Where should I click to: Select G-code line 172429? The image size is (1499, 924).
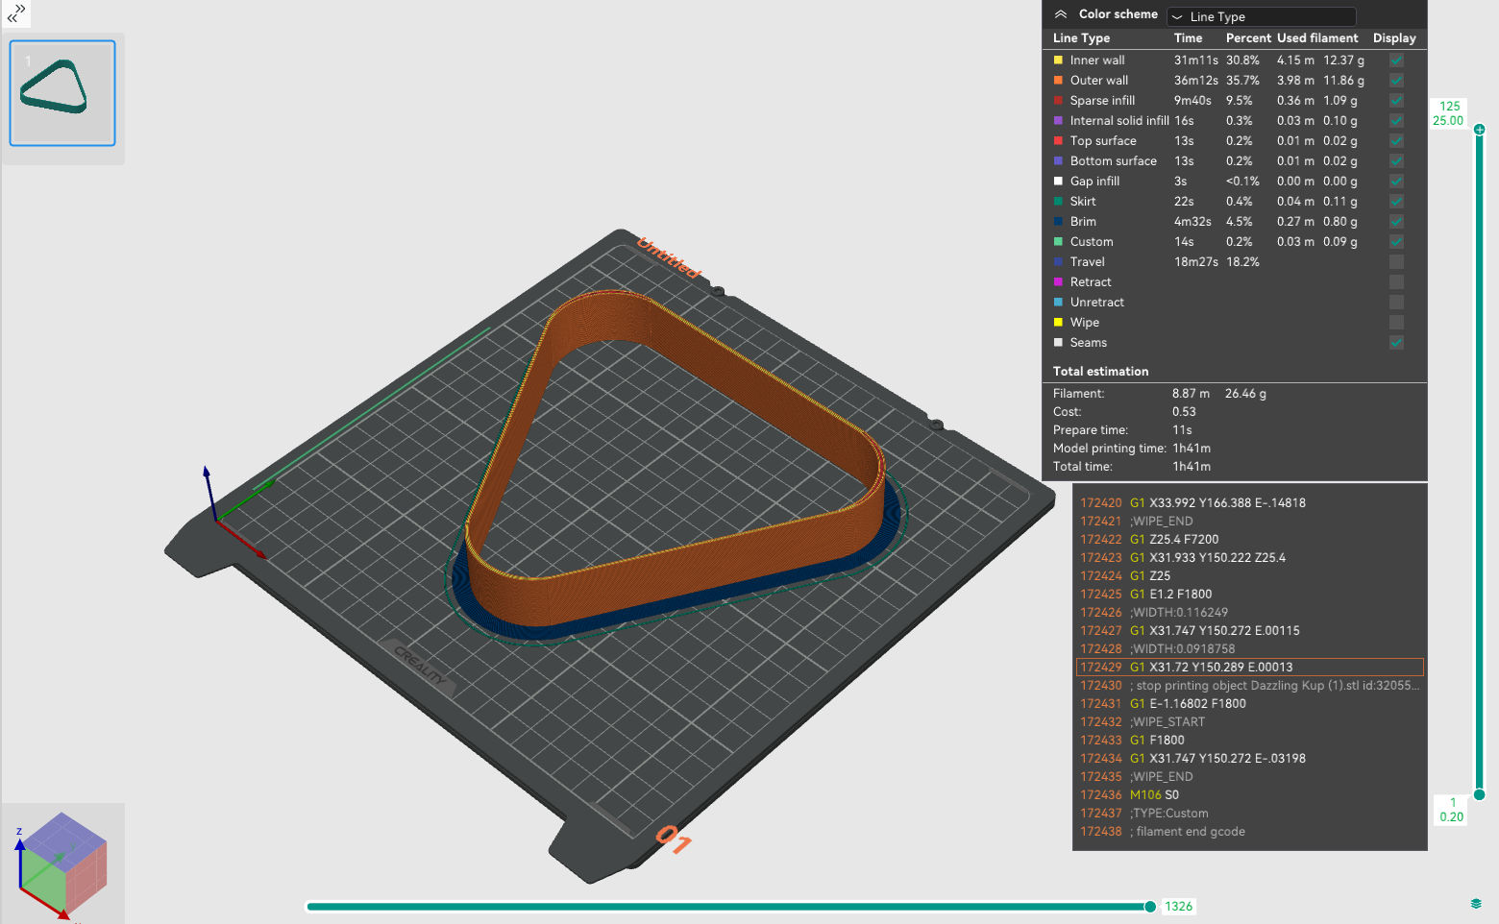(1249, 668)
